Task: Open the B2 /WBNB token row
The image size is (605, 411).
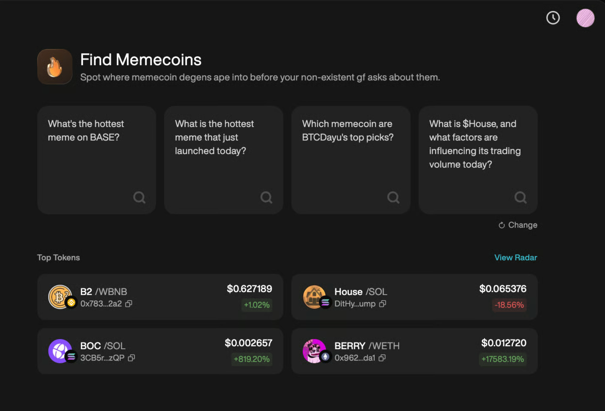Action: point(160,297)
